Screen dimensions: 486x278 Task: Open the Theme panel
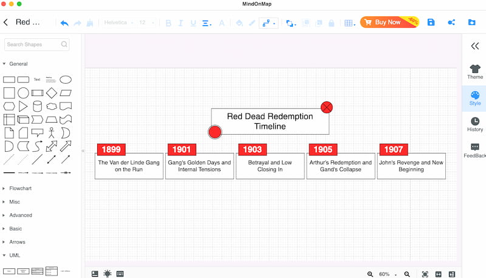point(475,72)
